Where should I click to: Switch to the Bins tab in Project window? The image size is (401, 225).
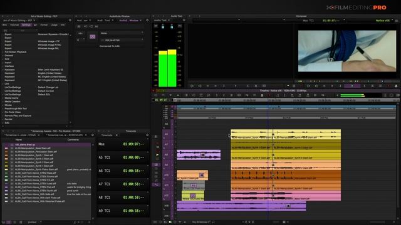click(4, 25)
